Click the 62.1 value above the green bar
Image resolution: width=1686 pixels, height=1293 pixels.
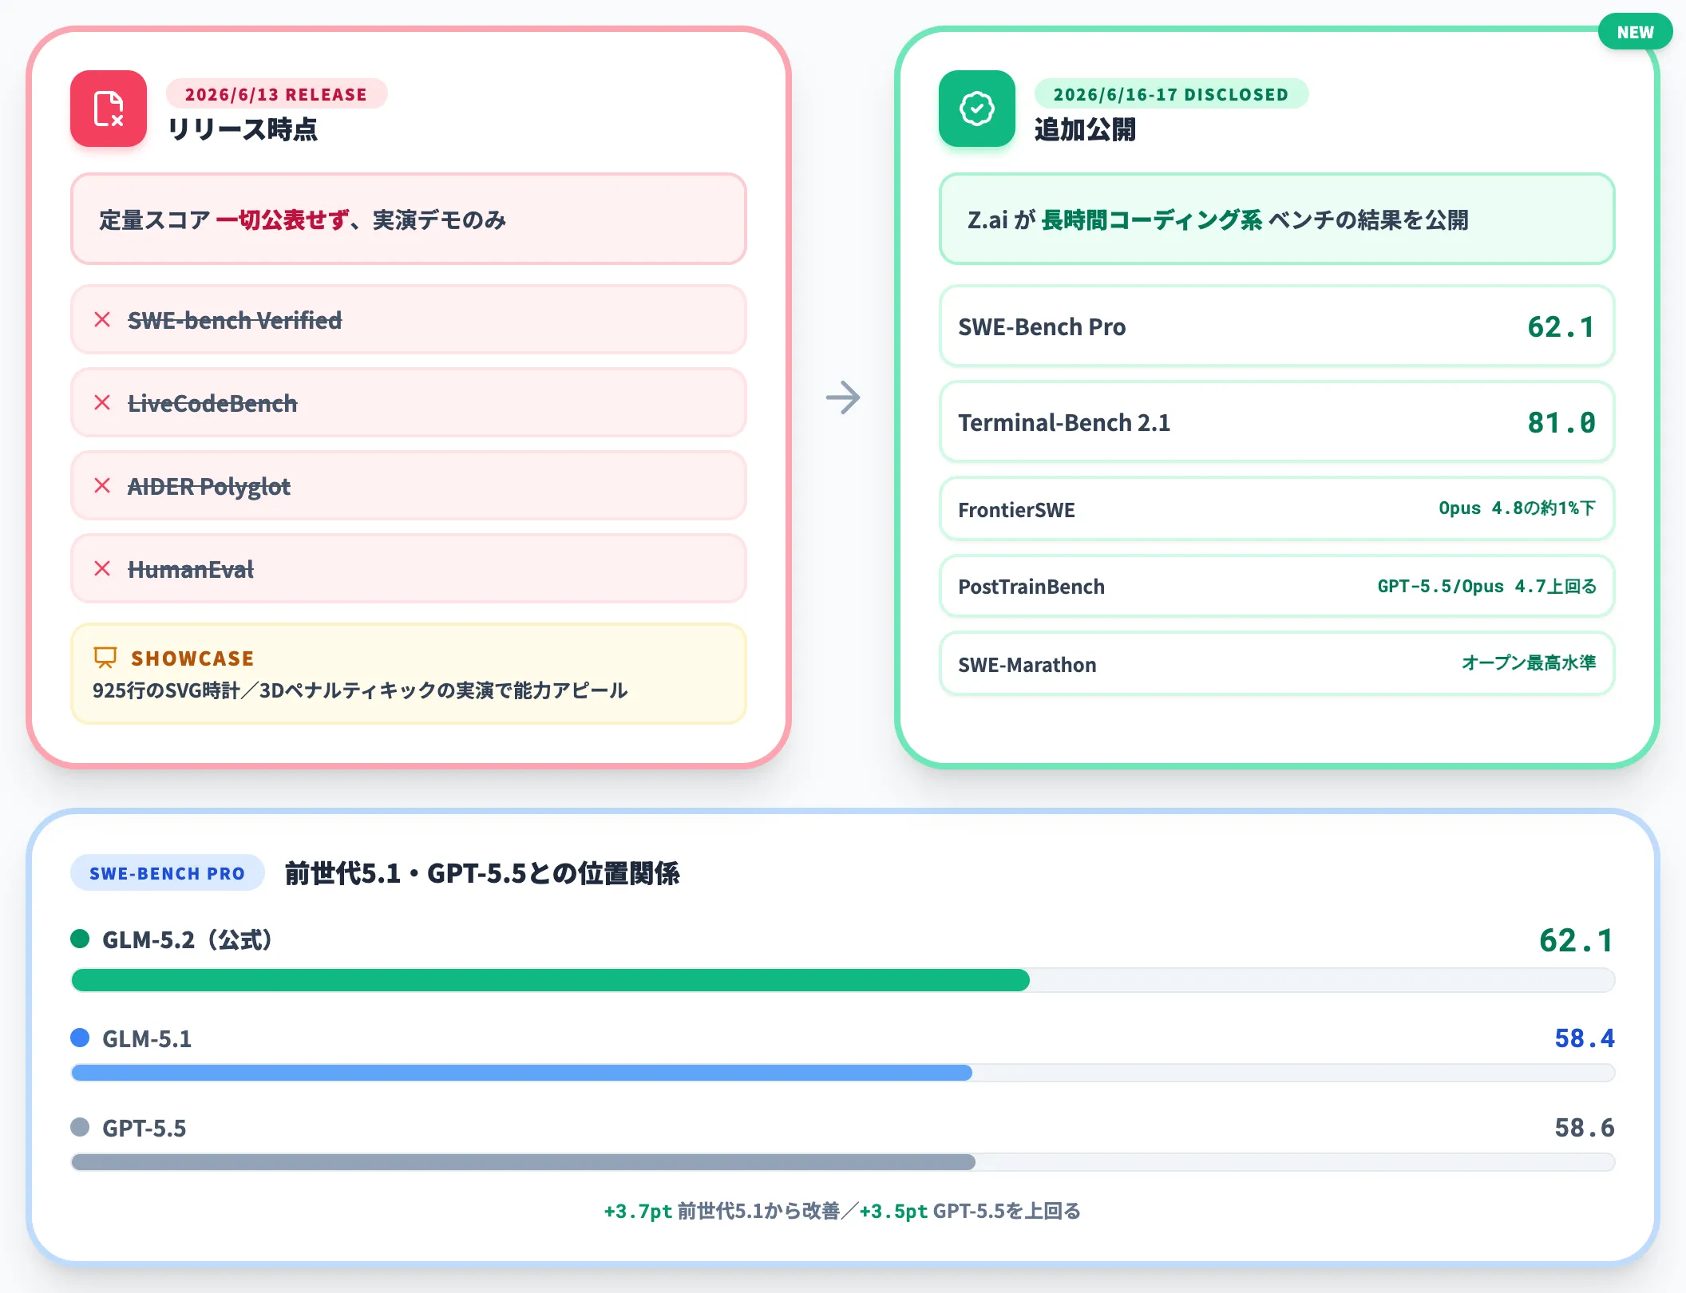(x=1577, y=941)
